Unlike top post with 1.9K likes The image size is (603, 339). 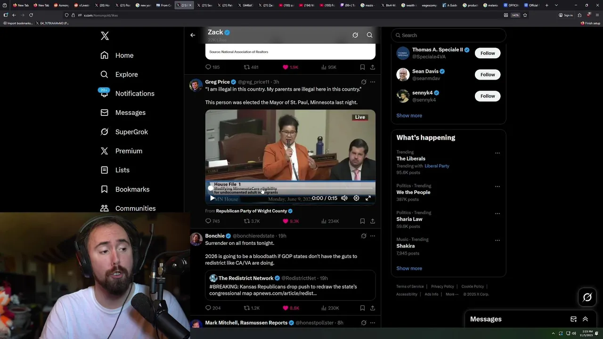coord(290,67)
